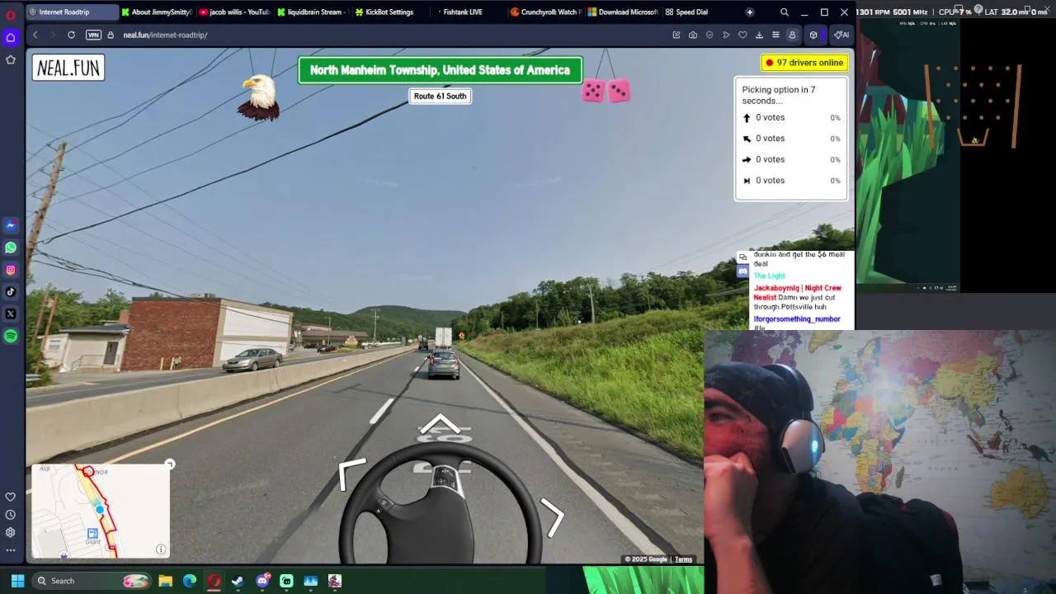Open the bookmarks star in sidebar
1056x594 pixels.
[11, 59]
